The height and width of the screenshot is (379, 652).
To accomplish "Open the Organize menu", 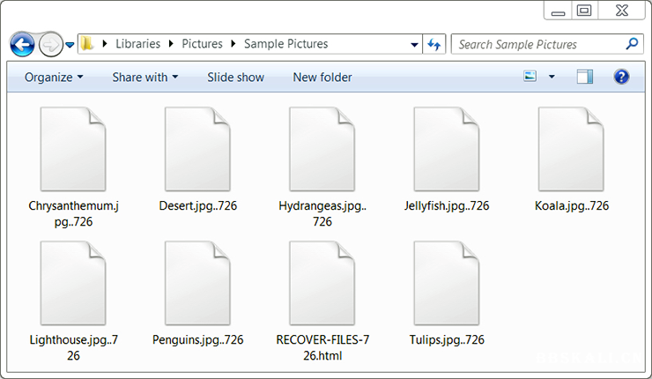I will 54,77.
